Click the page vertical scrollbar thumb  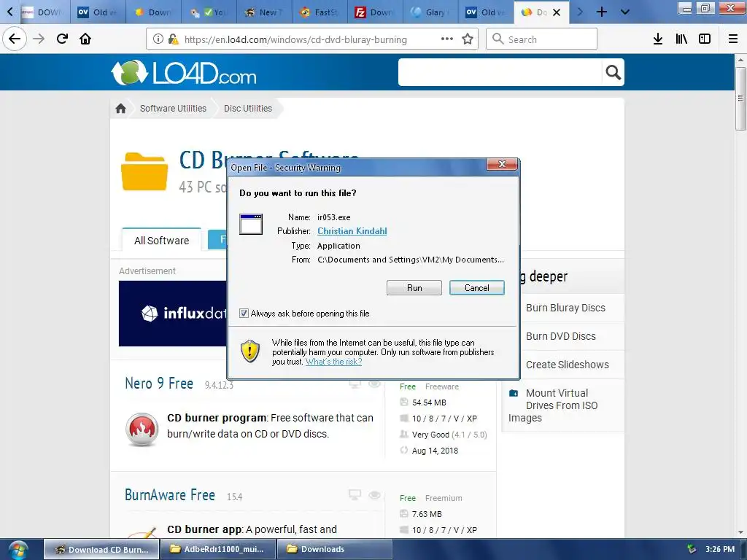click(740, 98)
